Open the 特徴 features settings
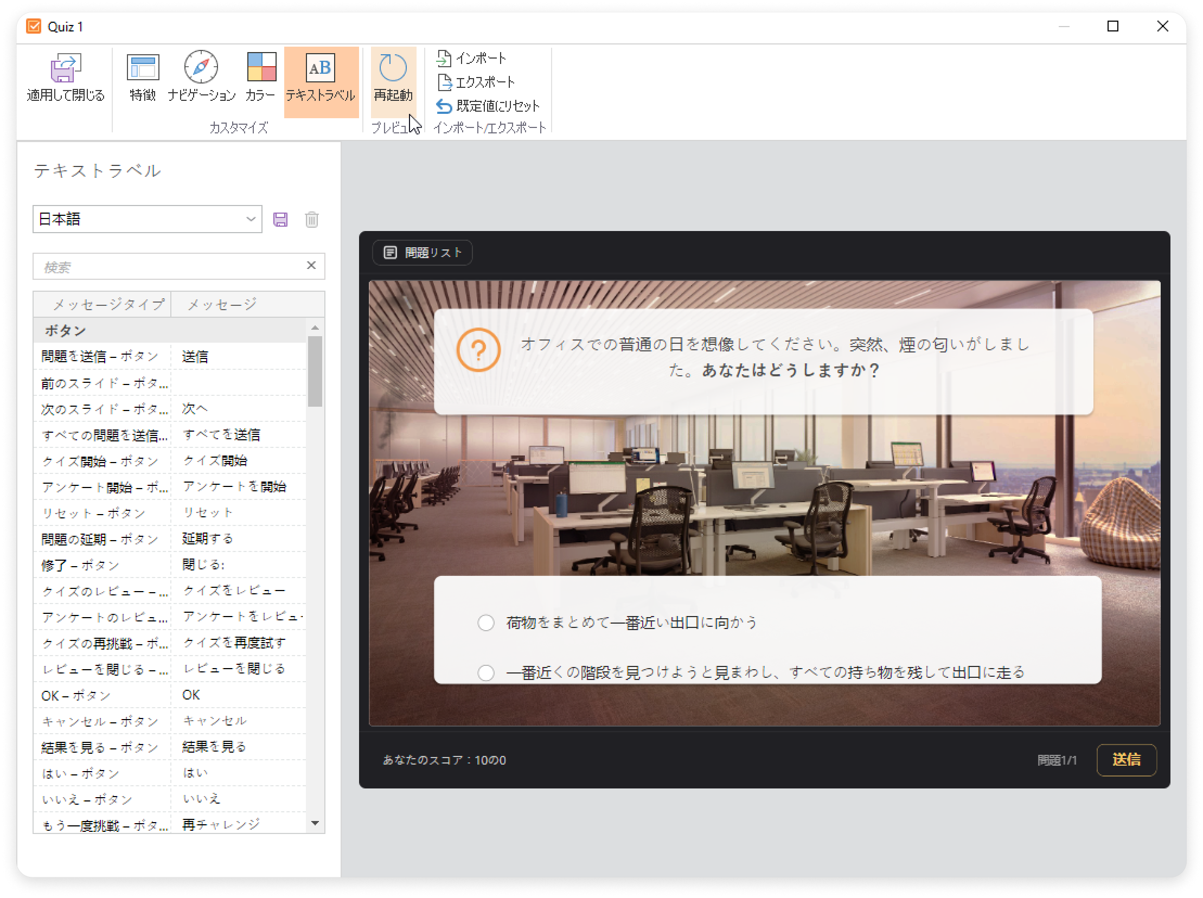The image size is (1203, 898). 143,78
